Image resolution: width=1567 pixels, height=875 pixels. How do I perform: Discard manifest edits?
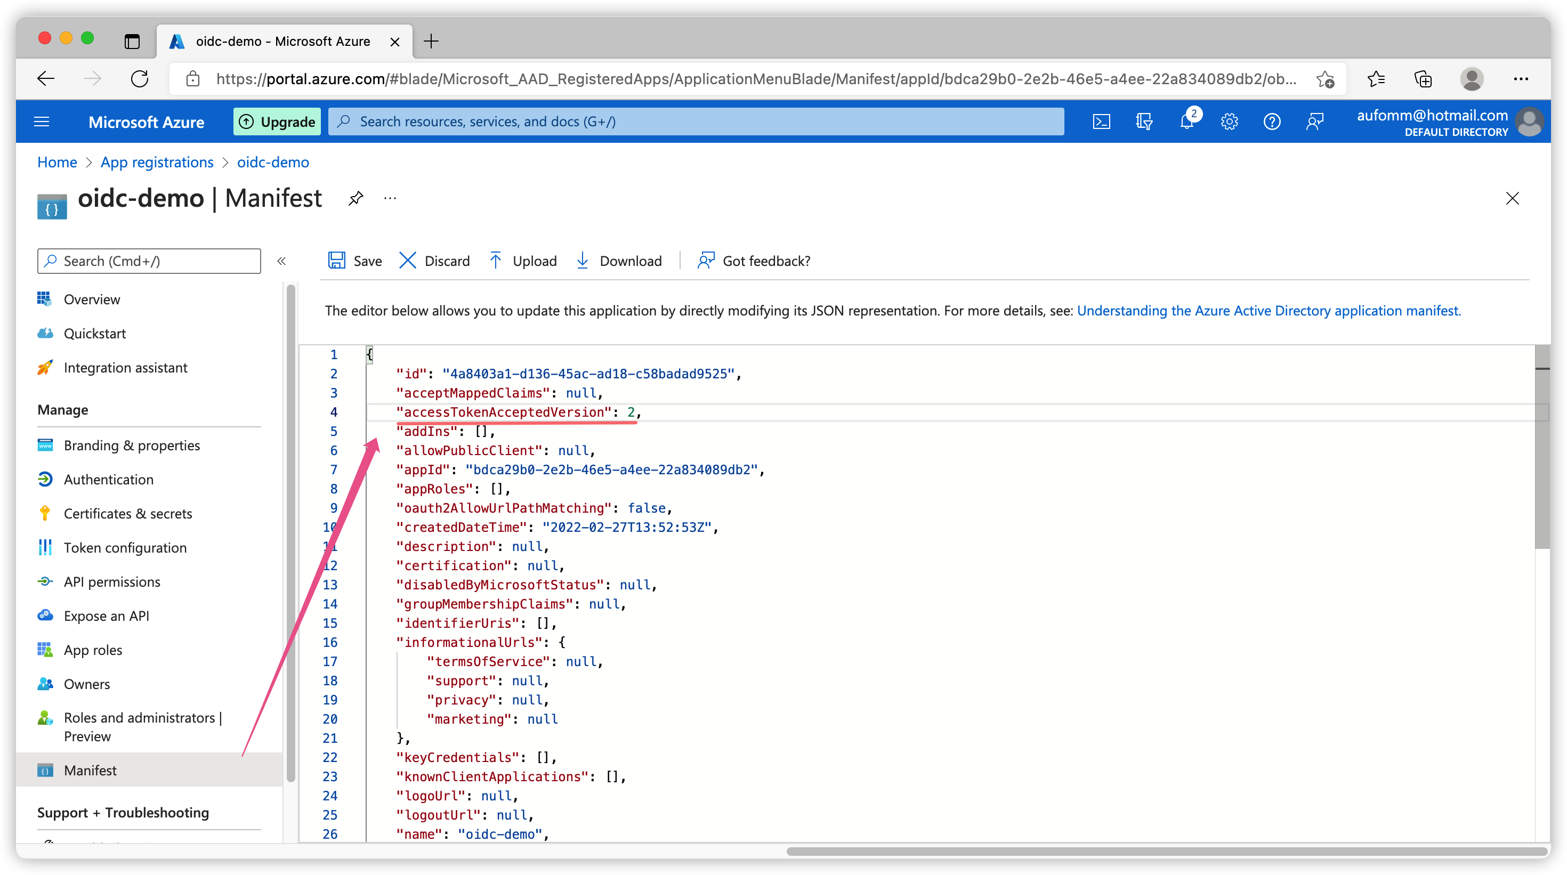[434, 261]
